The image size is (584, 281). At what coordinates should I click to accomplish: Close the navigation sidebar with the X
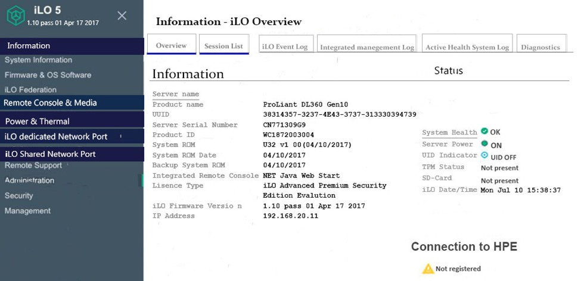pos(122,15)
